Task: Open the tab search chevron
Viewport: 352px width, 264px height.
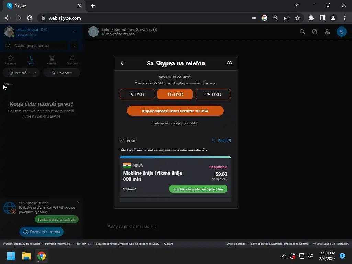Action: (x=297, y=5)
